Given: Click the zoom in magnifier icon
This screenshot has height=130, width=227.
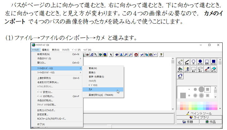Looking at the screenshot, I should [x=126, y=55].
